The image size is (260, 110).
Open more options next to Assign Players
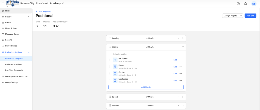click(x=241, y=16)
